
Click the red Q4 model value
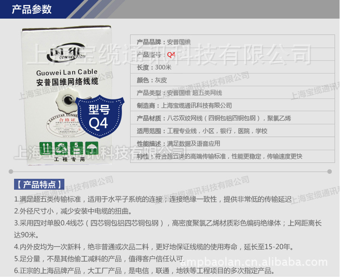171,55
